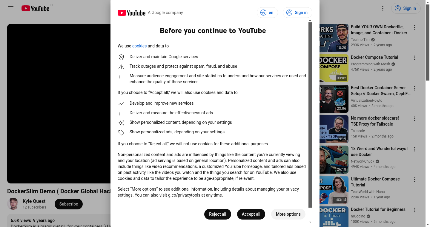This screenshot has width=430, height=227.
Task: Click the Docker Tutorial for Beginners title
Action: coord(378,209)
